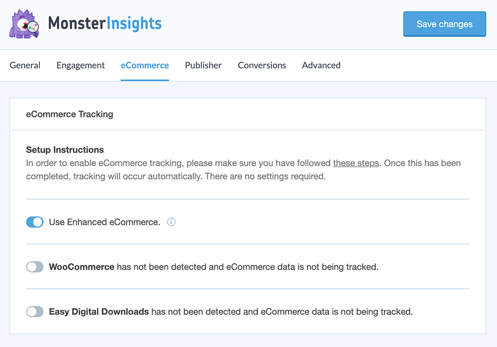The image size is (497, 347).
Task: Click the "Use Enhanced eCommerce." label text
Action: [104, 222]
